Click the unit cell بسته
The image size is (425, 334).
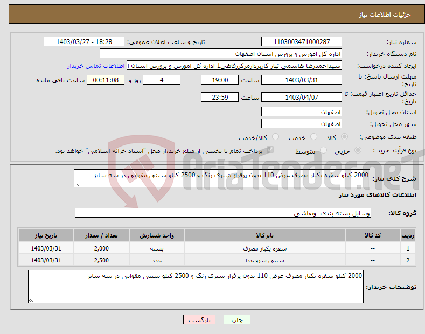[157, 248]
